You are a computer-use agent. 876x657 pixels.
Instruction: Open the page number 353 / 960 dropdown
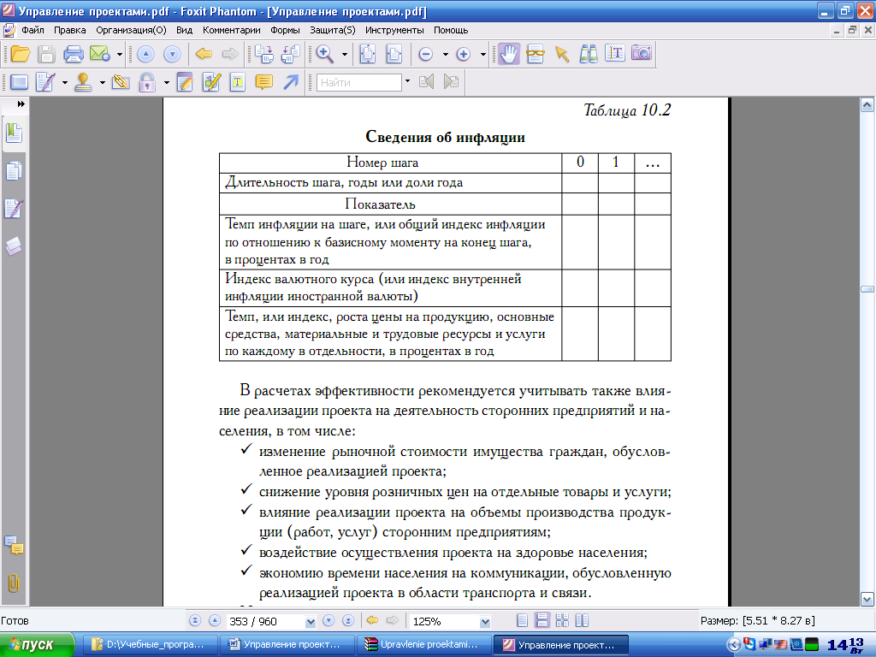[x=311, y=621]
